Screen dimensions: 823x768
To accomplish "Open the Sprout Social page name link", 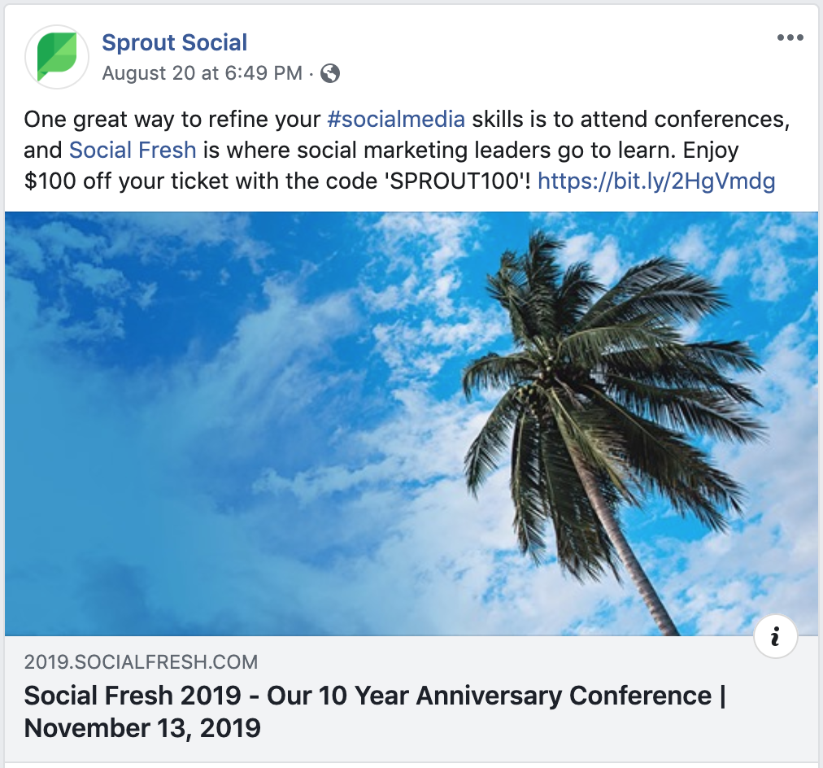I will click(x=174, y=42).
